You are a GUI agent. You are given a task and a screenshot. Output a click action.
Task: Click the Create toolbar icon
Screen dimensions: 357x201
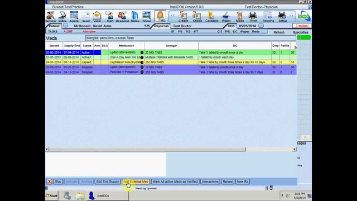click(183, 16)
